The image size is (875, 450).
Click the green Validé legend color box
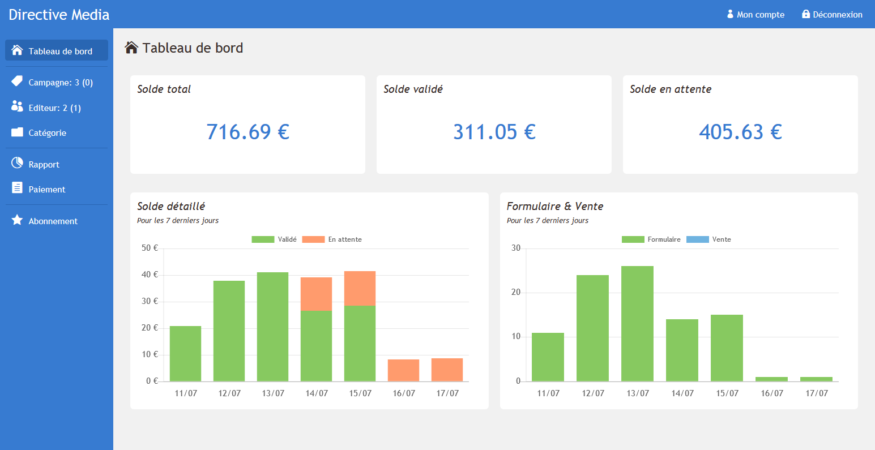click(x=263, y=239)
